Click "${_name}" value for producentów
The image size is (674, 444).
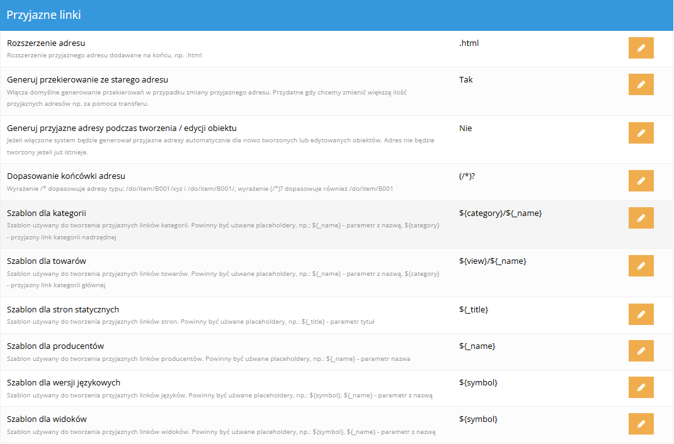pos(477,346)
